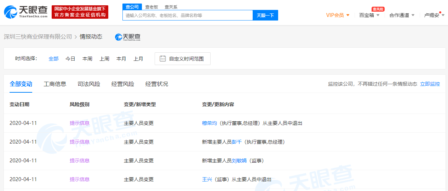448x191 pixels.
Task: Switch to the 查关系 search tab
Action: click(171, 7)
